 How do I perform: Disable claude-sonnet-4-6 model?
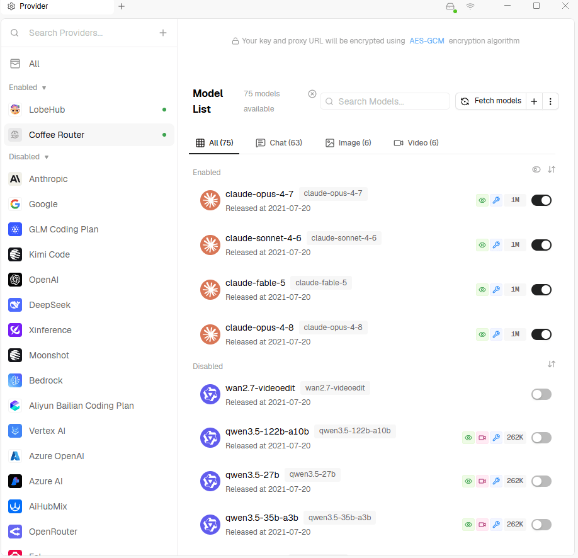coord(541,245)
